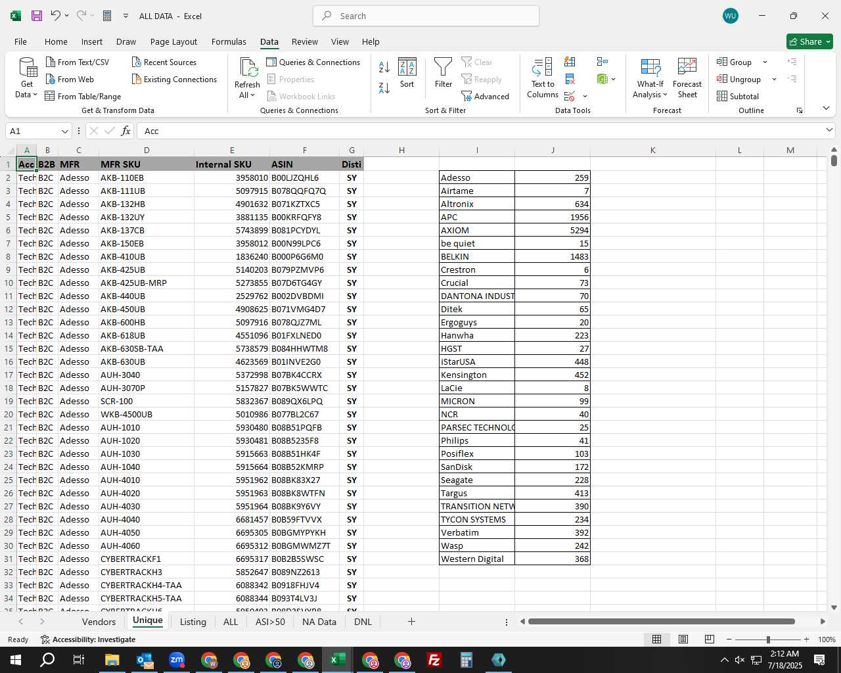Open the DNL sheet tab

(x=363, y=621)
